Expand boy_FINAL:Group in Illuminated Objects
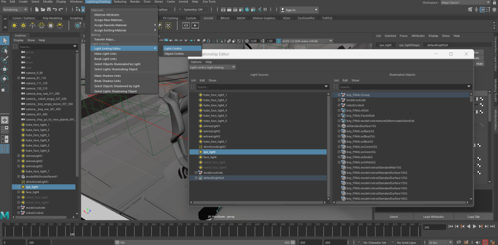The image size is (498, 245). point(339,95)
